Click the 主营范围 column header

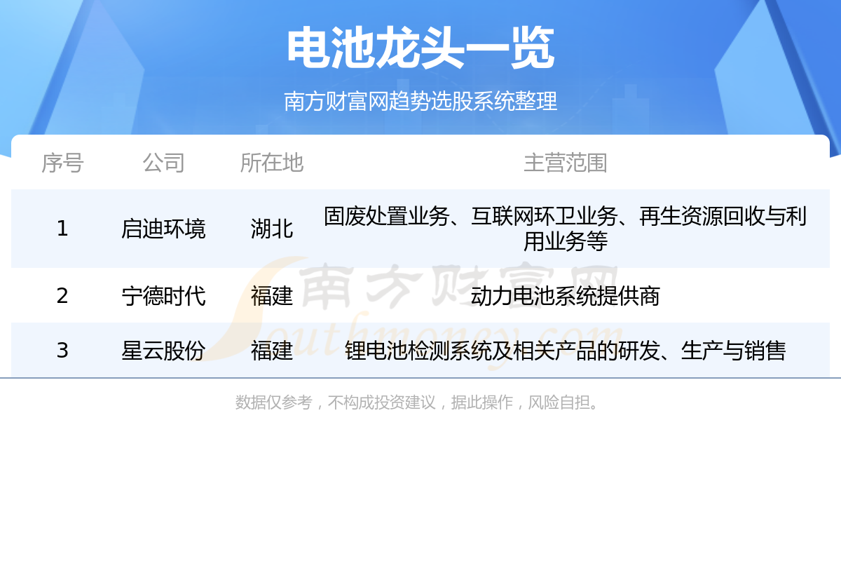click(566, 163)
